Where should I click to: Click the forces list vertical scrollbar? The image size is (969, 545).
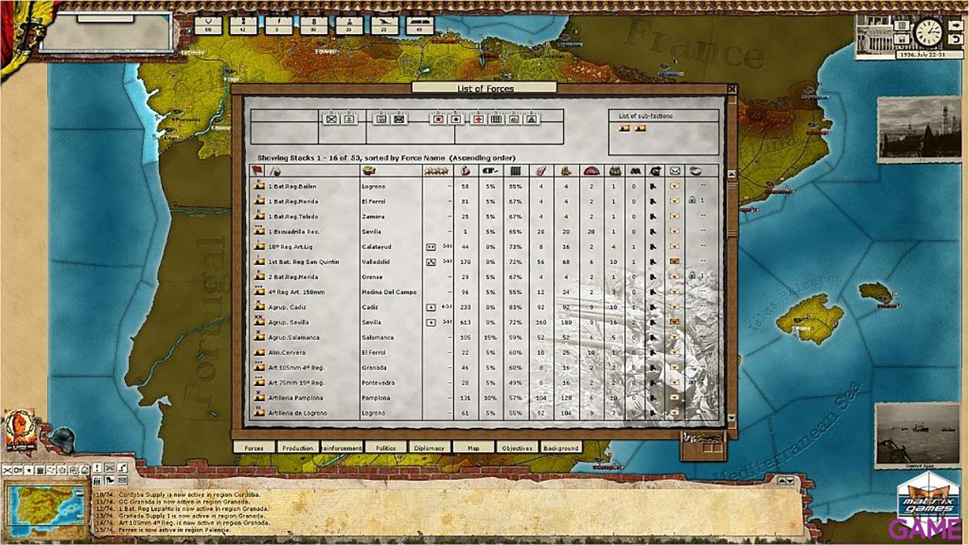click(x=731, y=295)
